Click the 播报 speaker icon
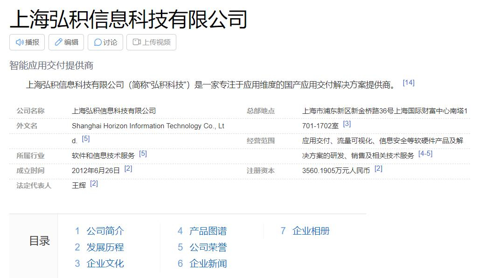480x278 pixels. coord(20,42)
